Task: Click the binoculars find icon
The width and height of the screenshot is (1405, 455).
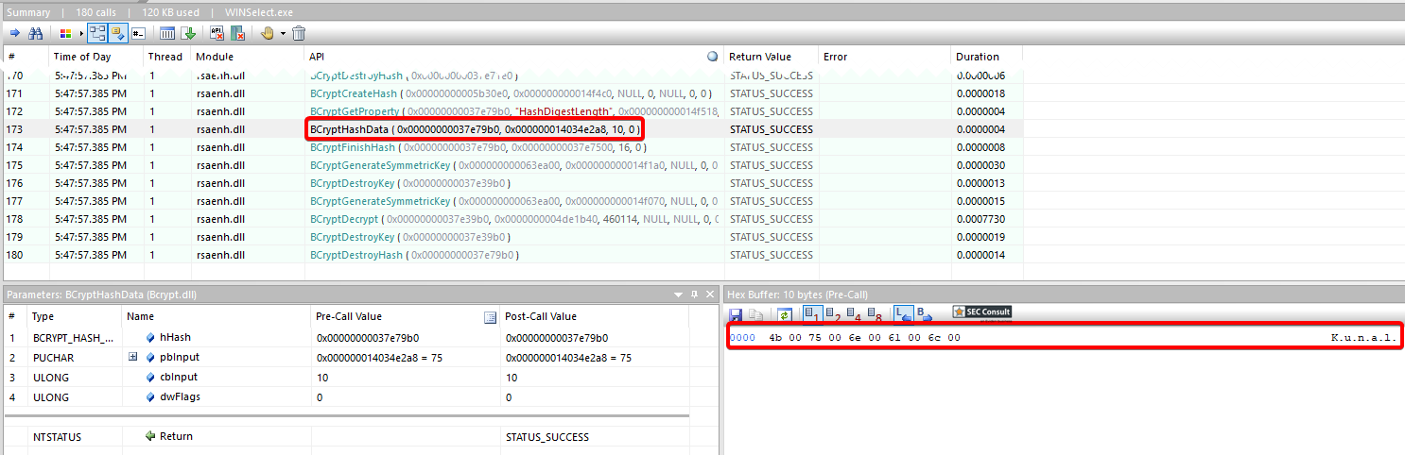Action: click(36, 33)
